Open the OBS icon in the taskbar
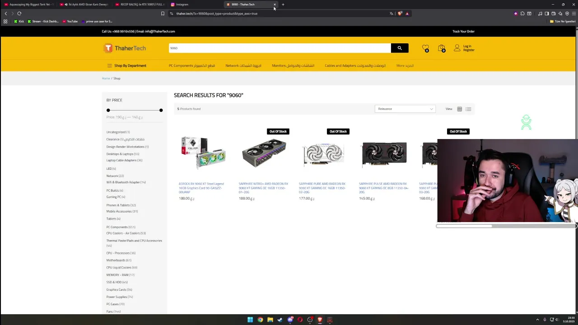578x325 pixels. [310, 320]
